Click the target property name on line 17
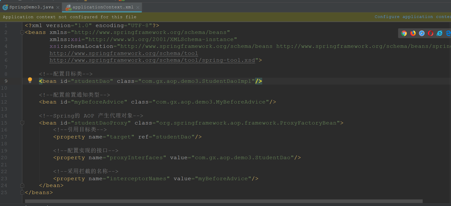Image resolution: width=451 pixels, height=206 pixels. pyautogui.click(x=120, y=137)
